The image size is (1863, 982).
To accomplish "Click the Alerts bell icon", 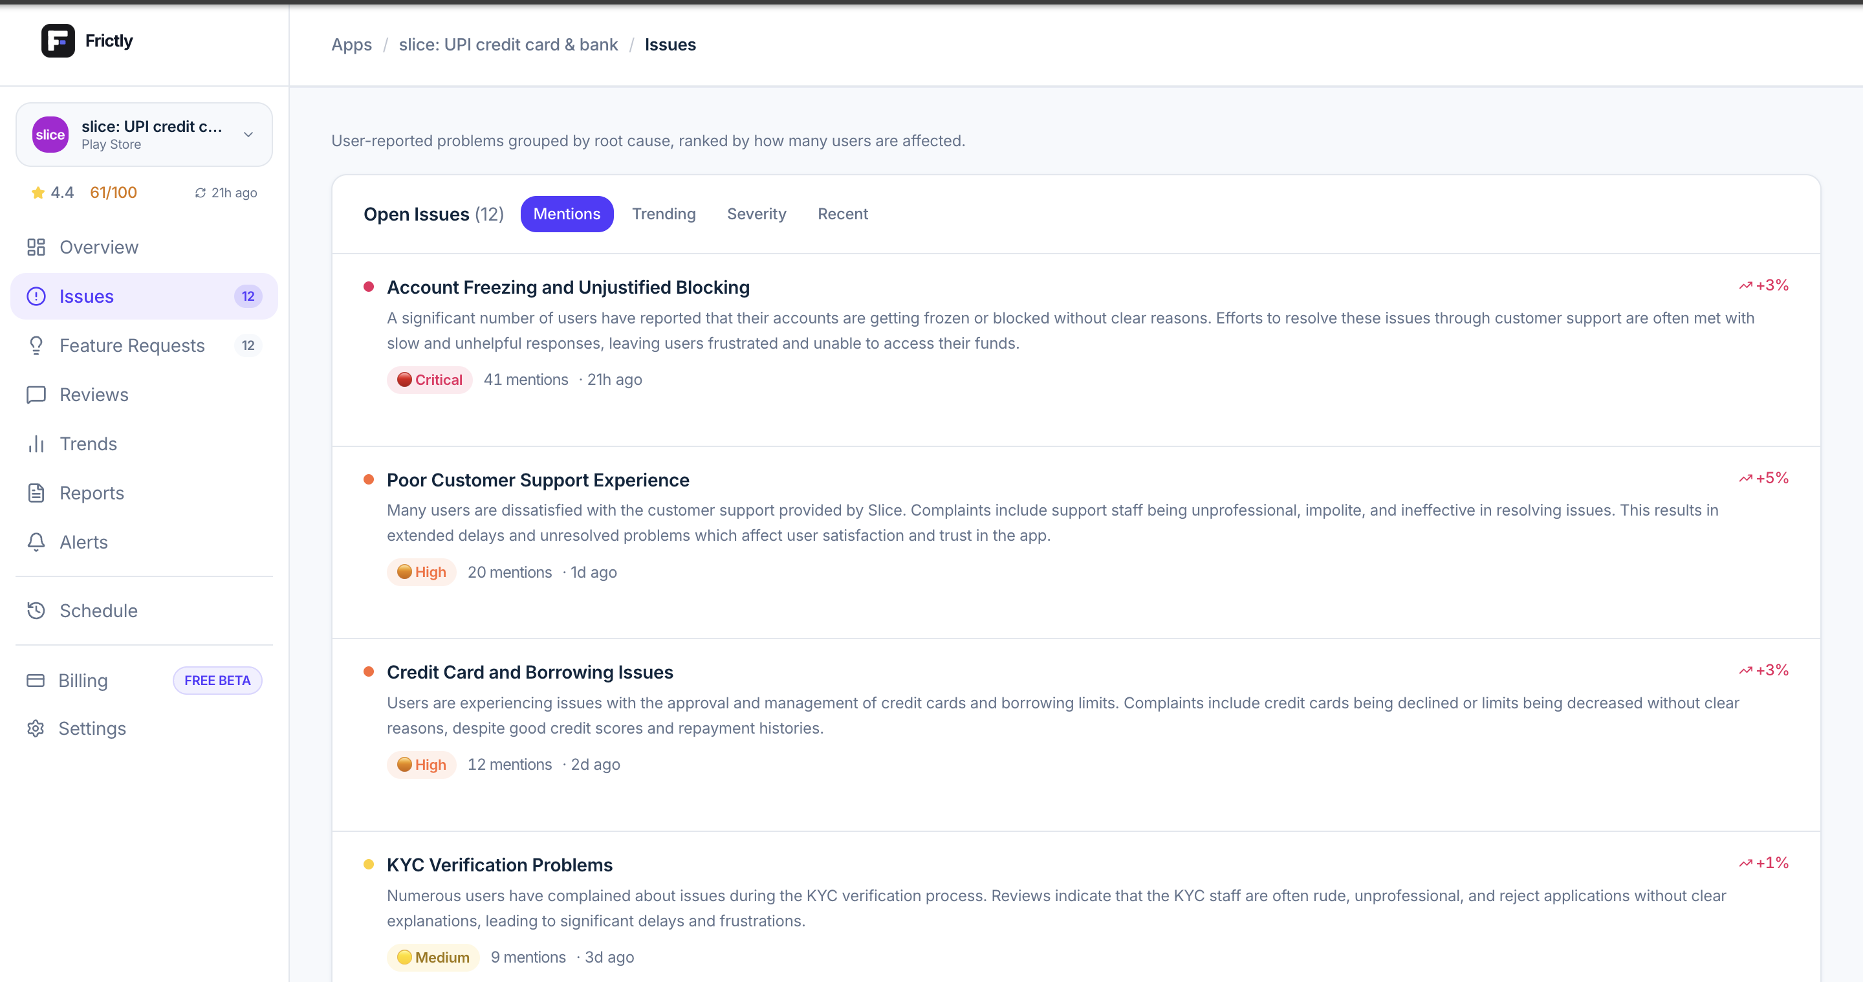I will (x=36, y=542).
